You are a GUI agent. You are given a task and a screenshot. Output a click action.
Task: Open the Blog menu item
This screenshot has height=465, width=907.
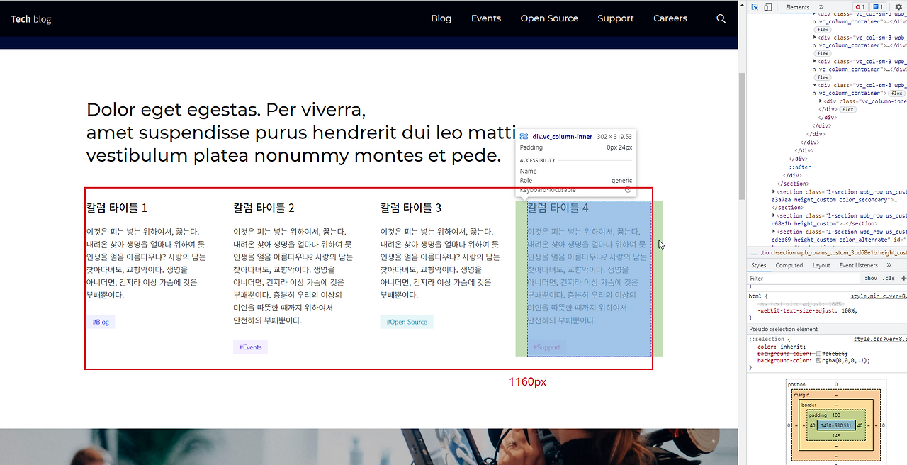point(441,18)
